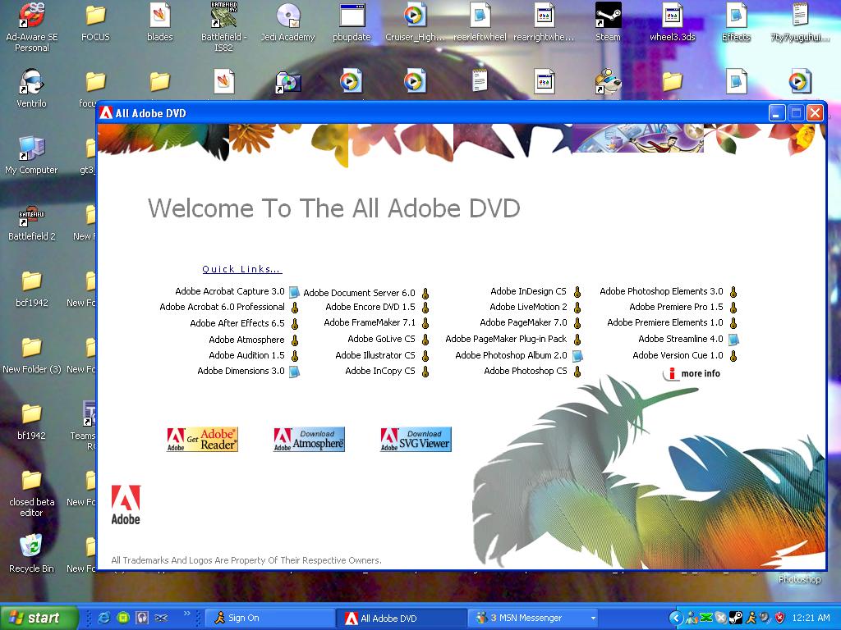Viewport: 841px width, 630px height.
Task: Select the blades file on the desktop
Action: pyautogui.click(x=160, y=22)
